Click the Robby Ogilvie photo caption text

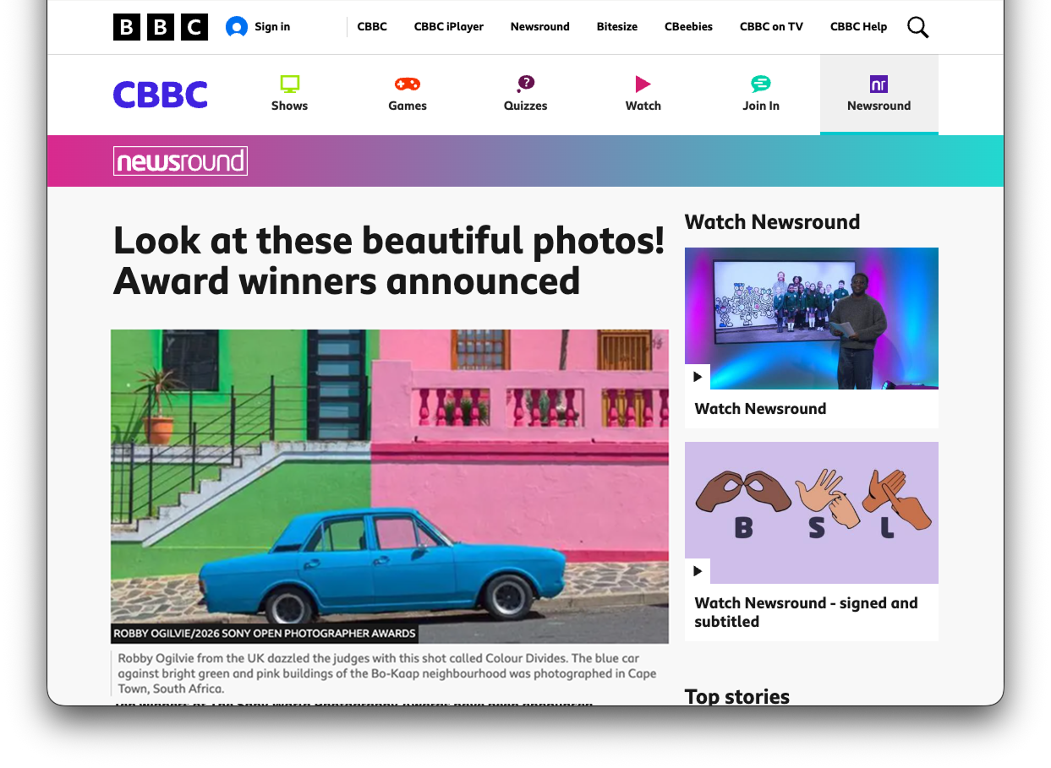(x=387, y=673)
